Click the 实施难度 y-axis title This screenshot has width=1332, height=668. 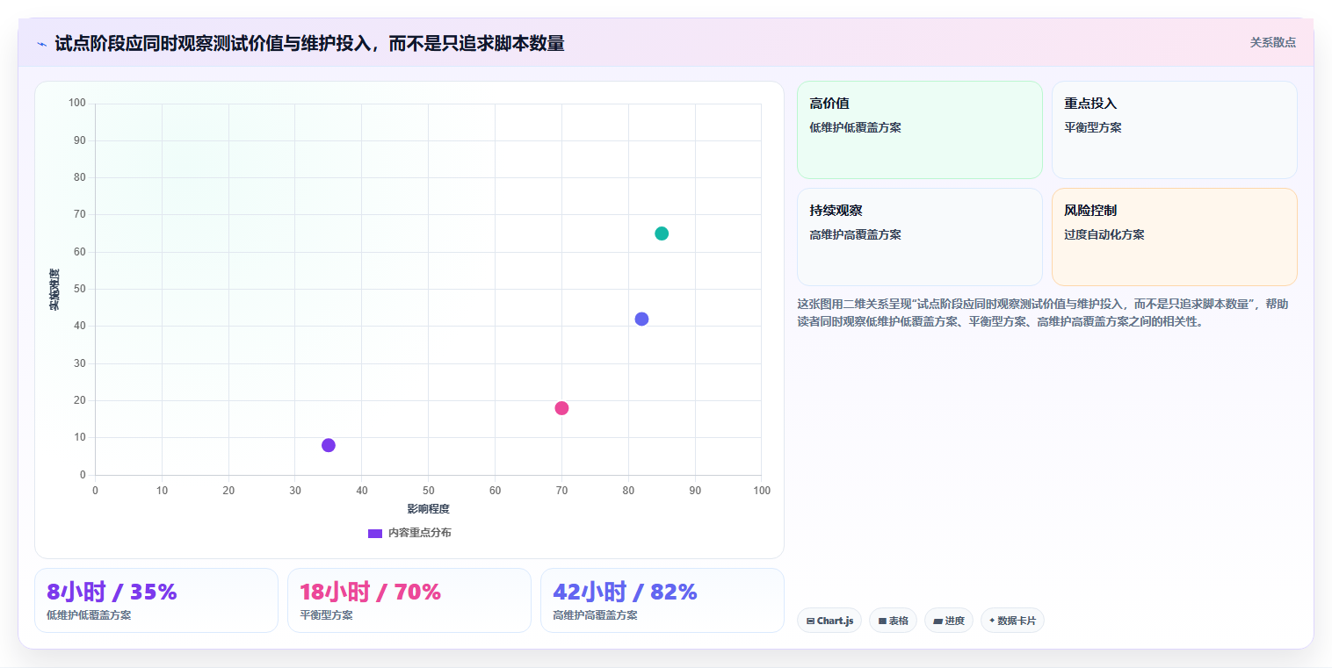[x=54, y=290]
